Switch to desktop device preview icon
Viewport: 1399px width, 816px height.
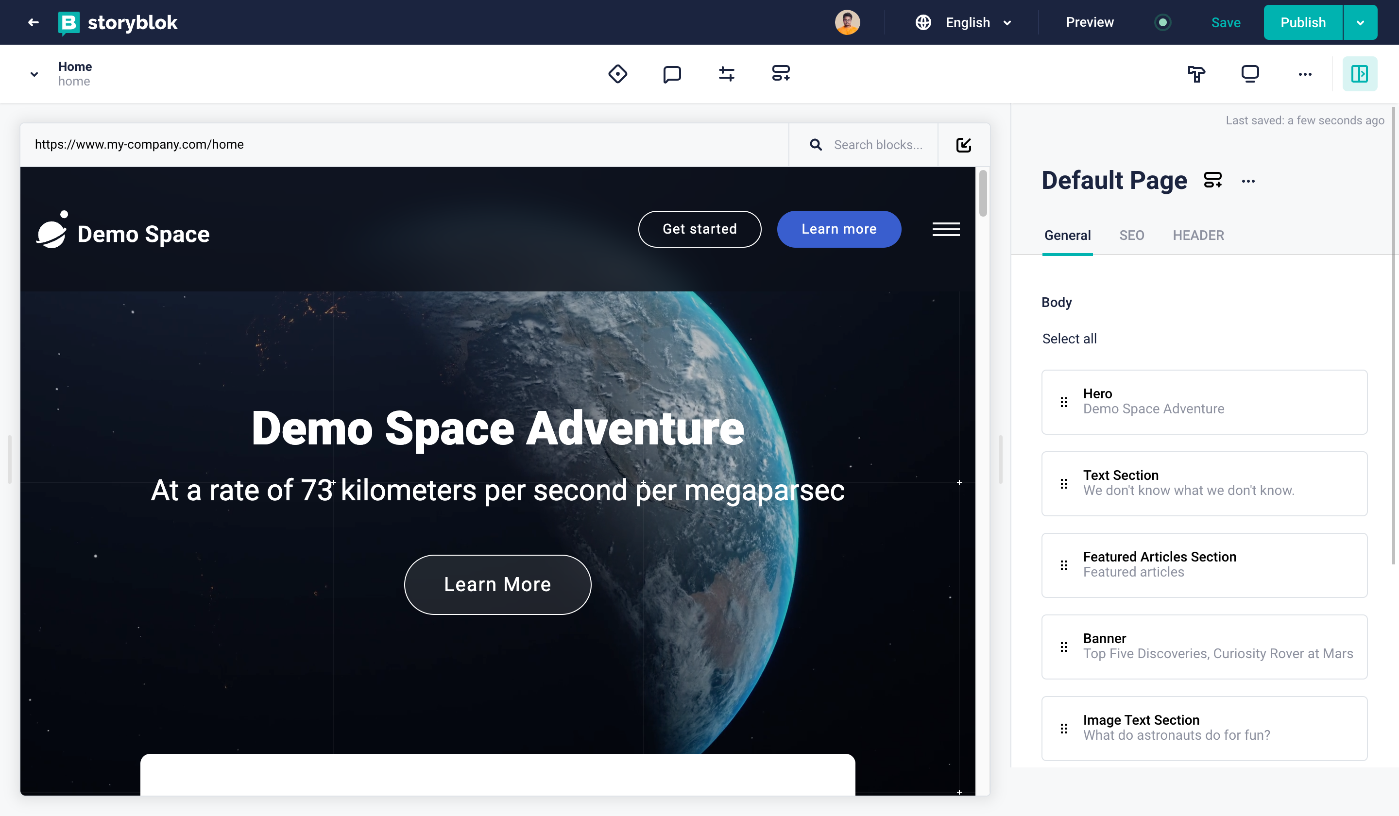1250,74
